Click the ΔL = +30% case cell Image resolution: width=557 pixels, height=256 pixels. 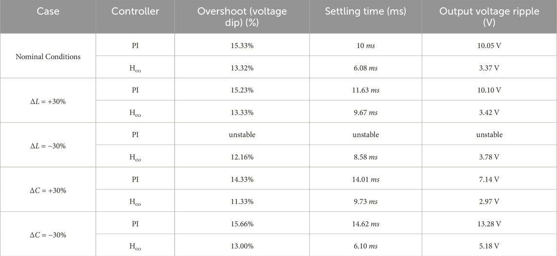click(47, 101)
